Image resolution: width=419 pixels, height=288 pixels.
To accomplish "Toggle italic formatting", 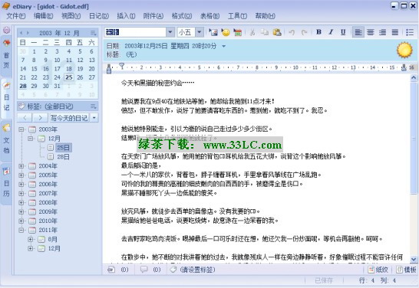I will point(331,32).
